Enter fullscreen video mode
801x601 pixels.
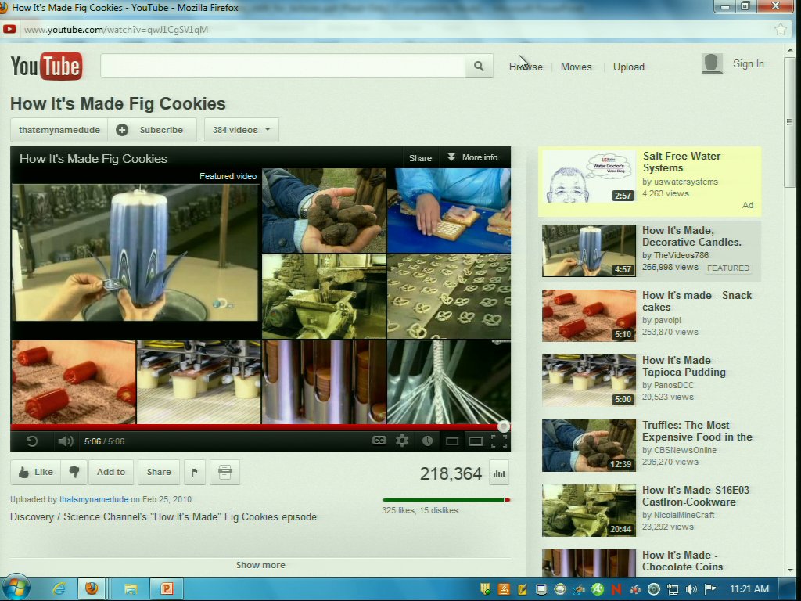click(x=498, y=441)
